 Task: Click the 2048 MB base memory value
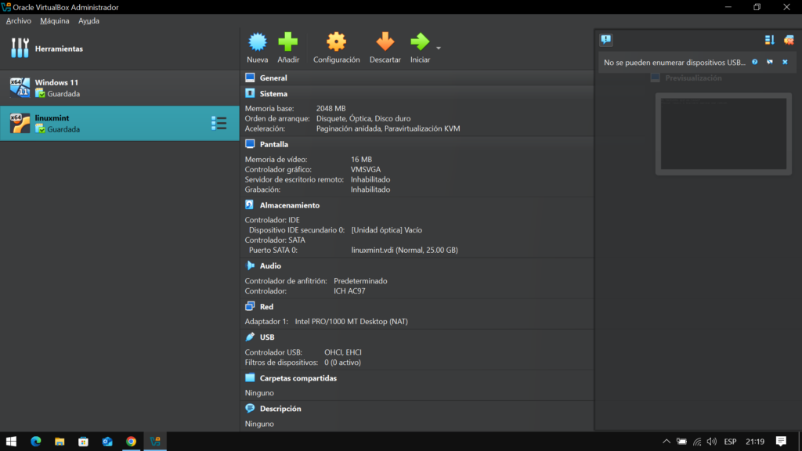coord(331,108)
